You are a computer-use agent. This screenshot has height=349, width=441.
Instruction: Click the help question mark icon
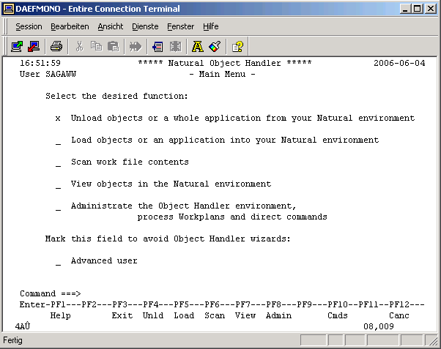(237, 46)
